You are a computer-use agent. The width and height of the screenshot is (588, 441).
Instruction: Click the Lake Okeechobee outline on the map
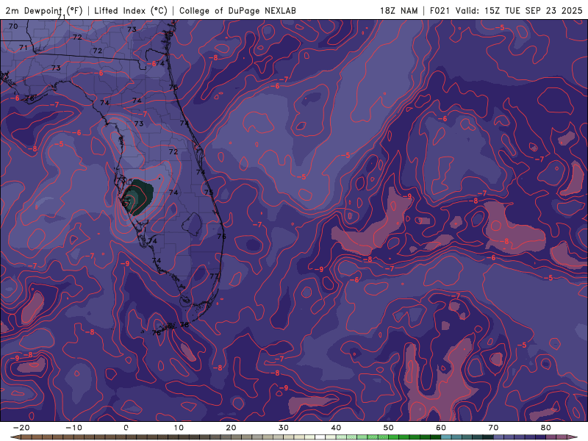[193, 223]
